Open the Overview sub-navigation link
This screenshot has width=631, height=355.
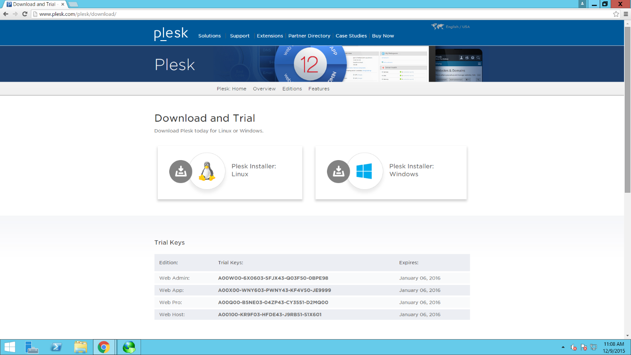click(x=264, y=89)
